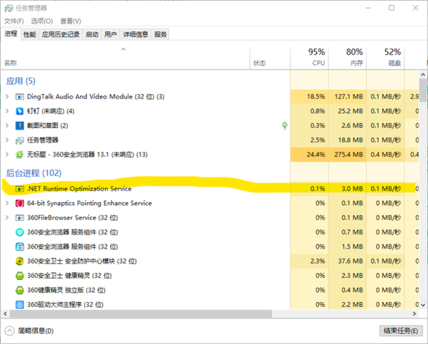
Task: Click the .NET Runtime Optimization Service icon
Action: click(19, 189)
